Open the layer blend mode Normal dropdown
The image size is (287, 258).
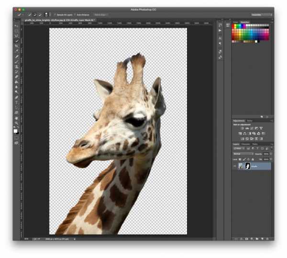pyautogui.click(x=243, y=154)
